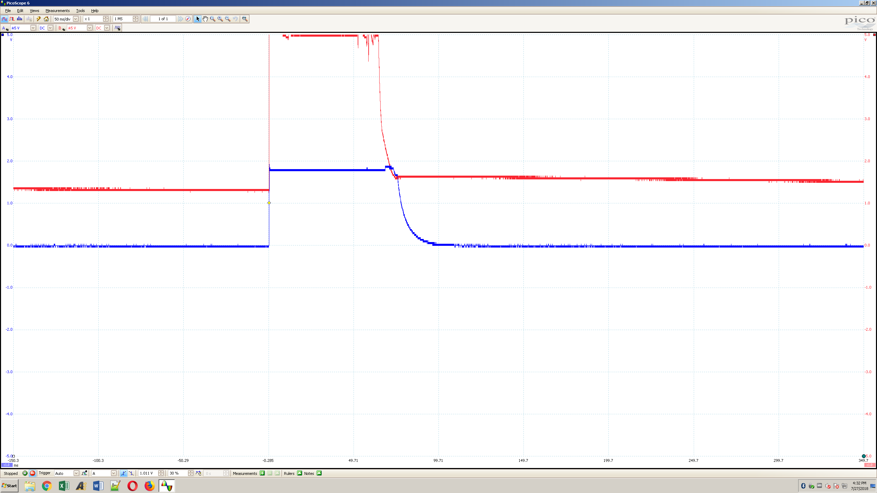This screenshot has height=493, width=877.
Task: Expand the 50 ms/div timebase dropdown
Action: (76, 19)
